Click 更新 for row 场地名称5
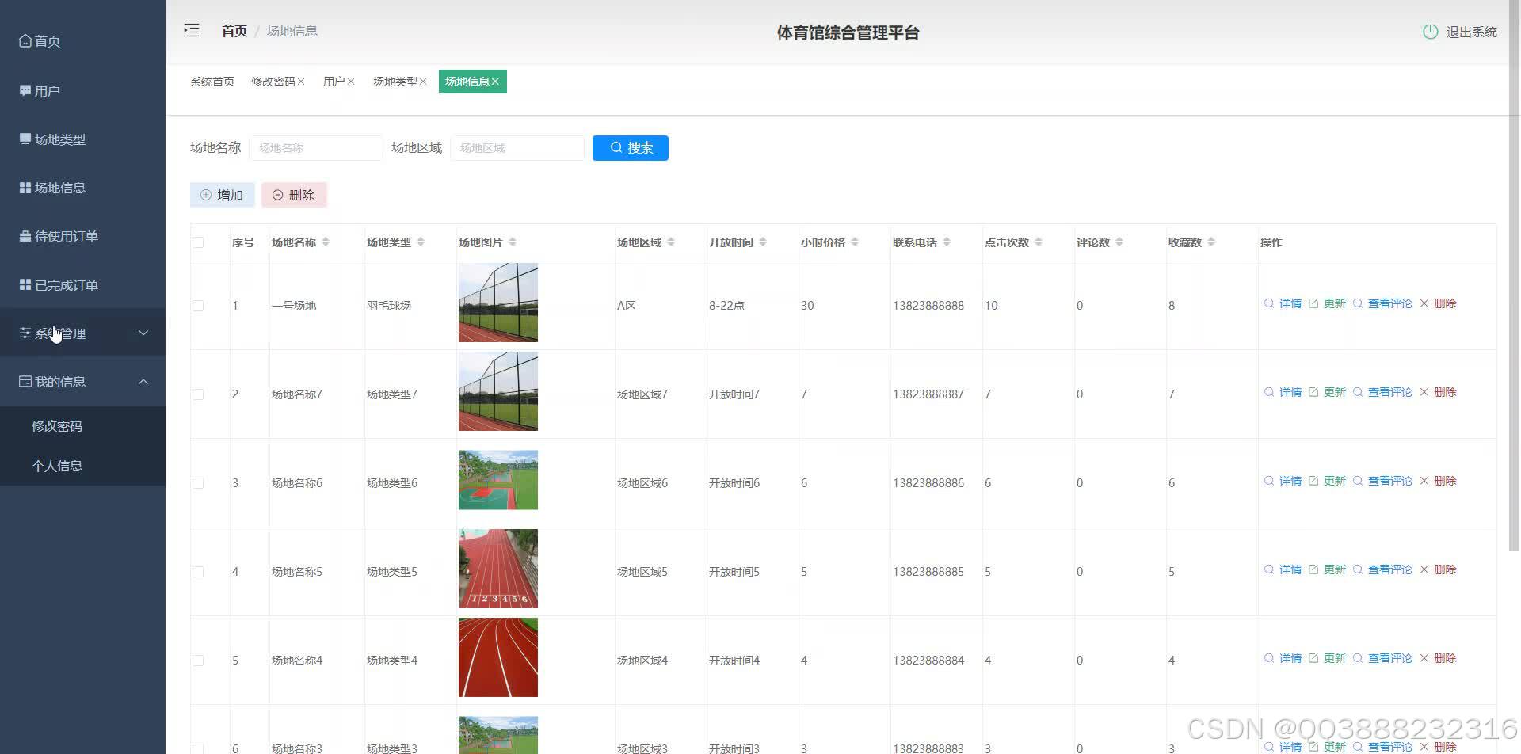The image size is (1521, 754). tap(1328, 569)
